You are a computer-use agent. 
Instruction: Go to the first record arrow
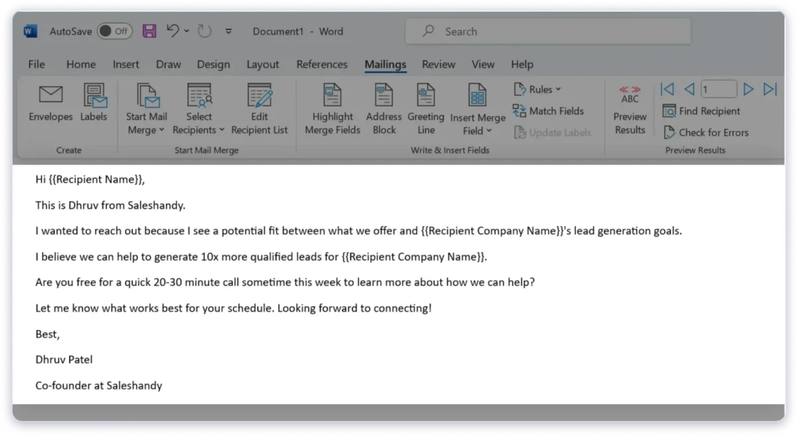tap(668, 89)
